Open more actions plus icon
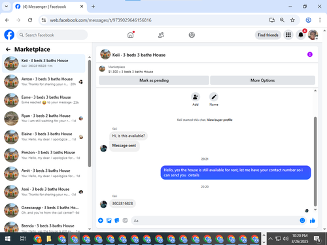327x245 pixels. pyautogui.click(x=101, y=220)
